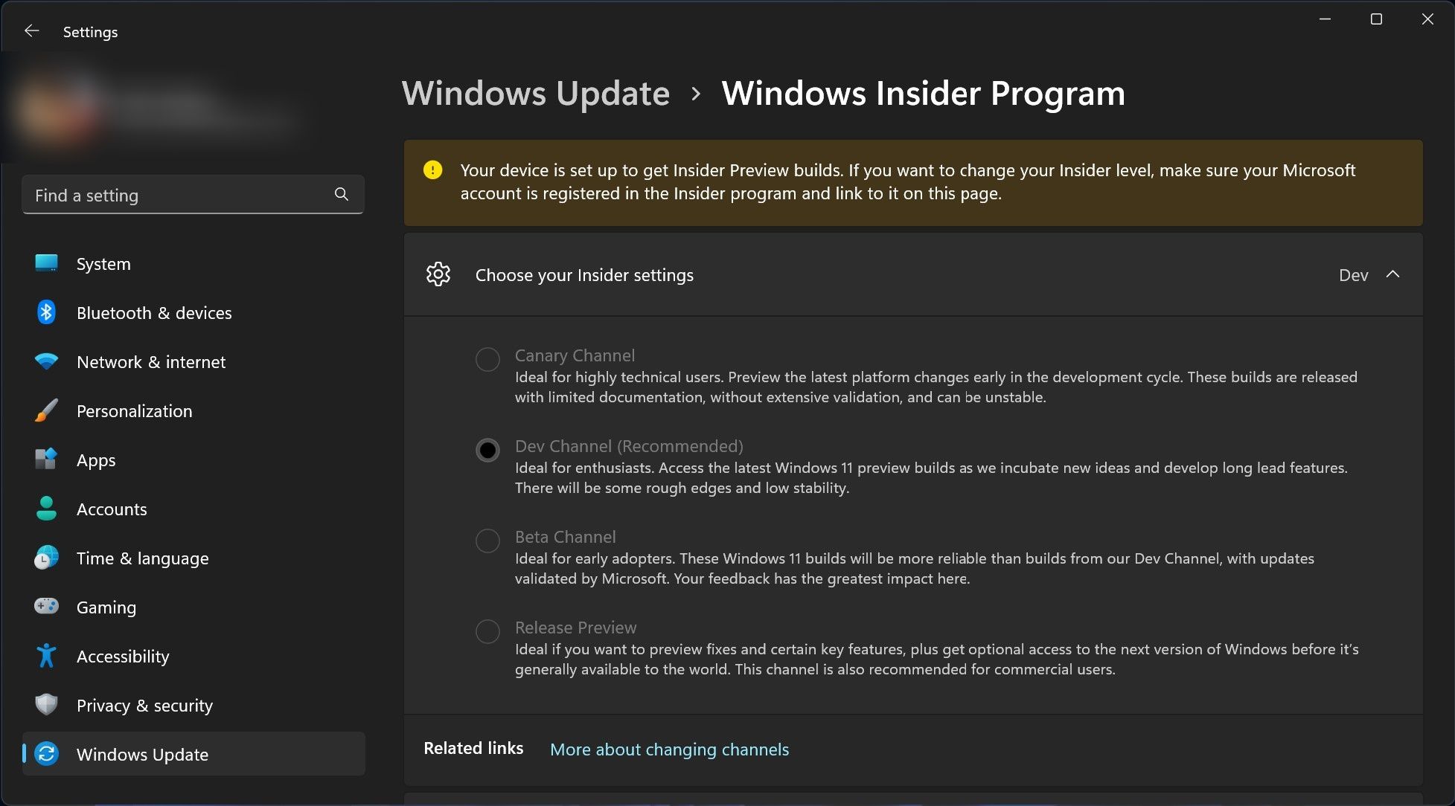Click the Network & internet icon
This screenshot has height=806, width=1455.
coord(46,361)
